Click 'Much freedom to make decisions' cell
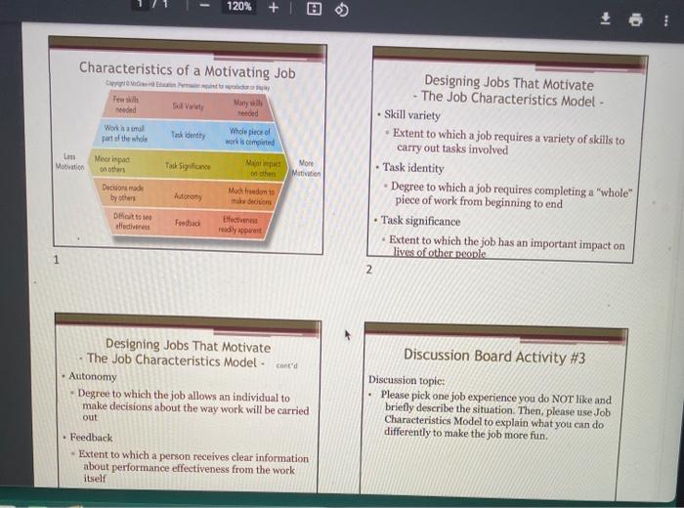Viewport: 684px width, 508px height. click(x=251, y=196)
